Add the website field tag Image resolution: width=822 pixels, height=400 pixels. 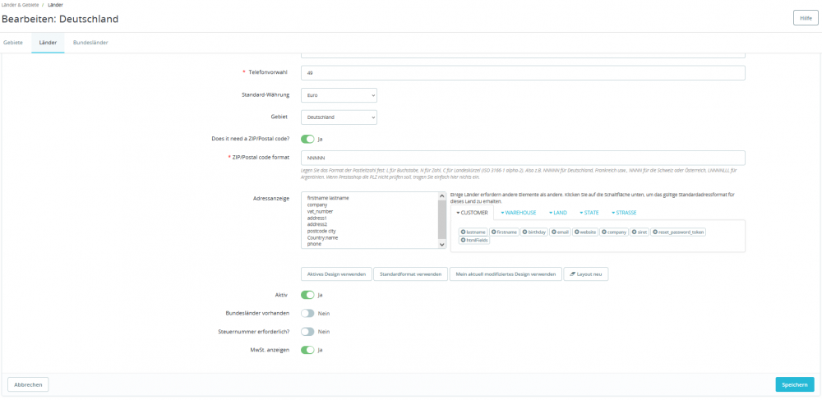(x=585, y=232)
